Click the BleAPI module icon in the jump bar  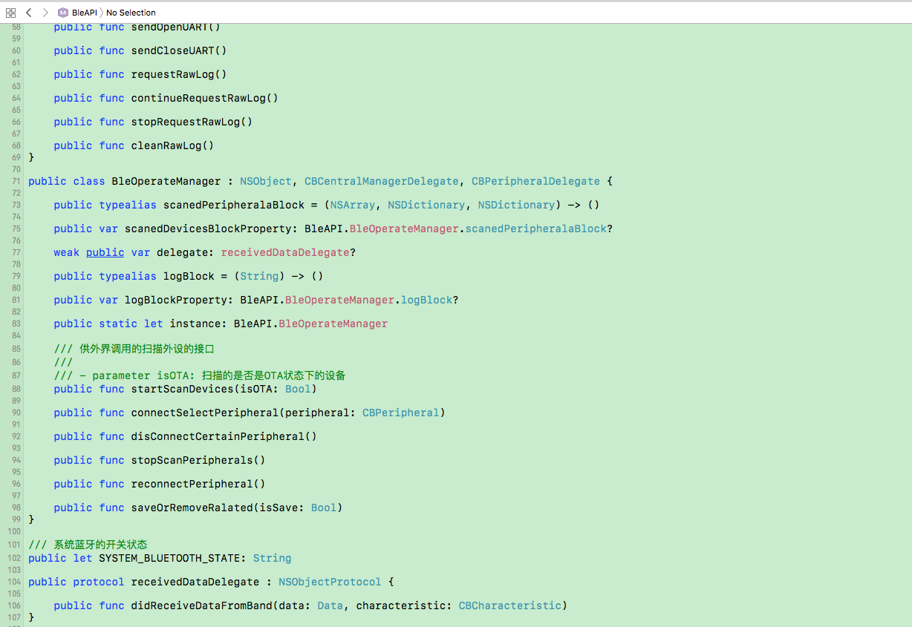coord(63,13)
